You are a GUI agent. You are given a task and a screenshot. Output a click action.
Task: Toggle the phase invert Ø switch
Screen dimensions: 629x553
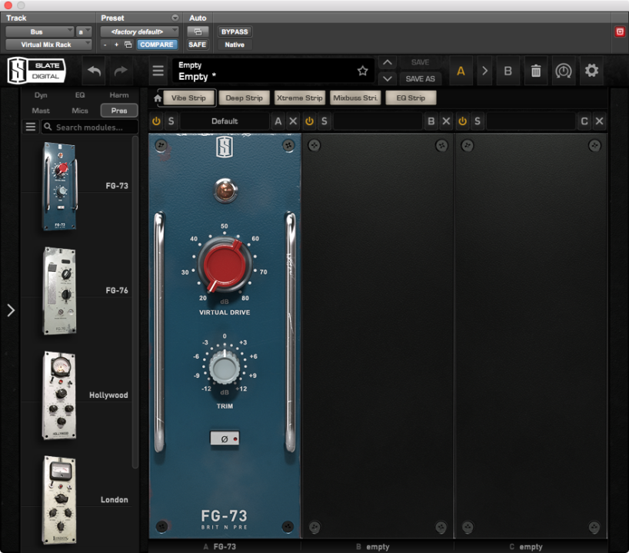tap(224, 439)
